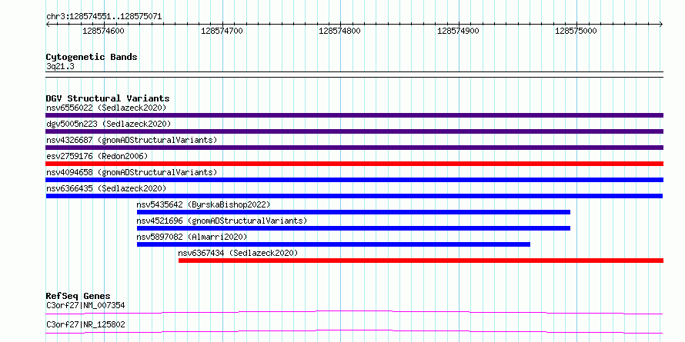Click the dgv5005n223 (Sedlazeck2020) label

[x=109, y=124]
